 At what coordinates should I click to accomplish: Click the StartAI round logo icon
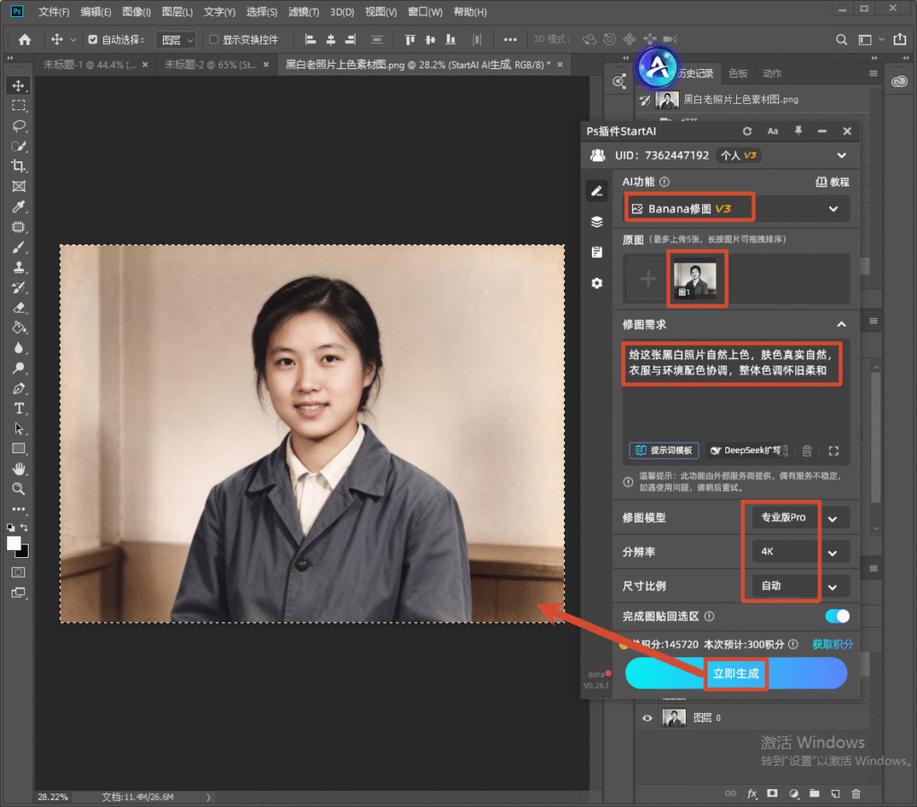(657, 68)
